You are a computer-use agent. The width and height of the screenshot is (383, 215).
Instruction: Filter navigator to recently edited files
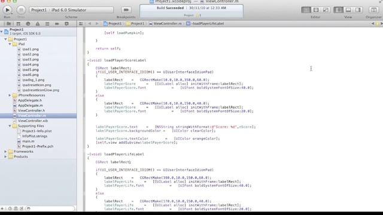click(x=10, y=208)
